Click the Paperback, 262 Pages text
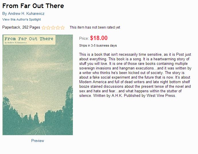This screenshot has width=198, height=154. pyautogui.click(x=21, y=27)
